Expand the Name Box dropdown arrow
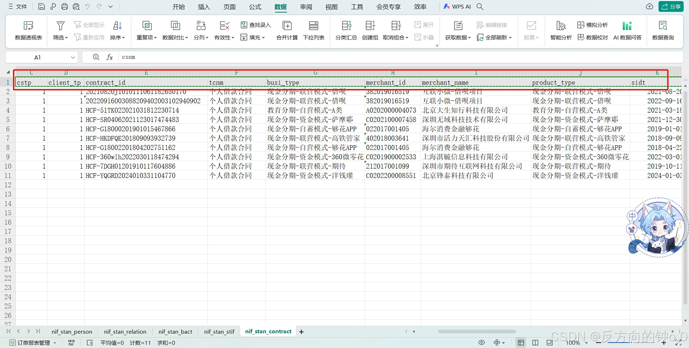Screen dimensions: 689x348 [73, 57]
